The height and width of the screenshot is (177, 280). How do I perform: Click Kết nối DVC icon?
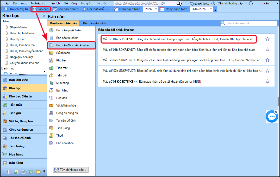point(191,4)
